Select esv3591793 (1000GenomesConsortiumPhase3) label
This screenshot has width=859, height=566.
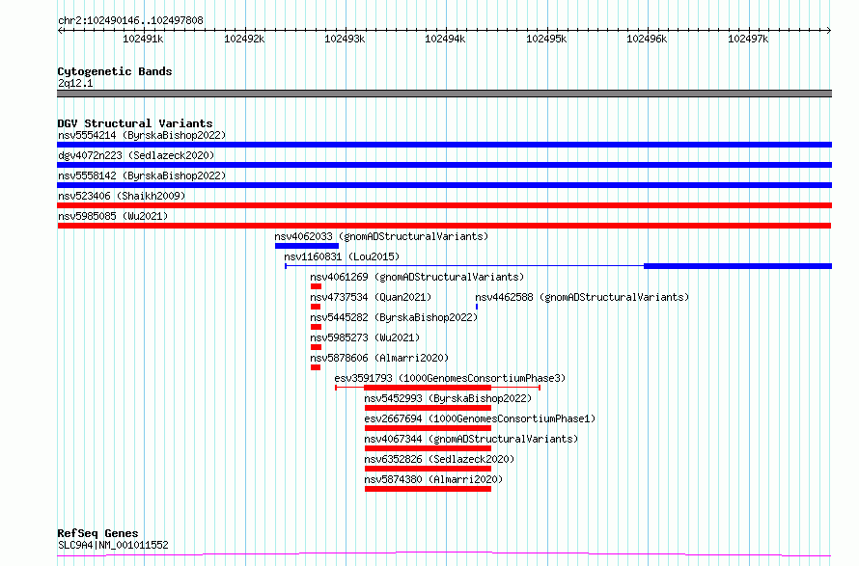(x=450, y=378)
